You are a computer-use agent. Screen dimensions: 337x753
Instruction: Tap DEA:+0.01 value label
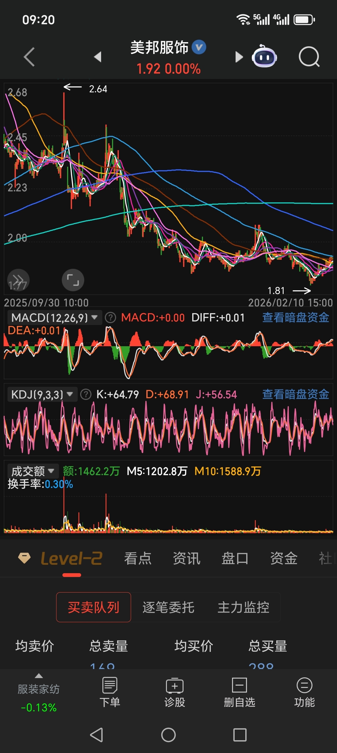tap(34, 330)
